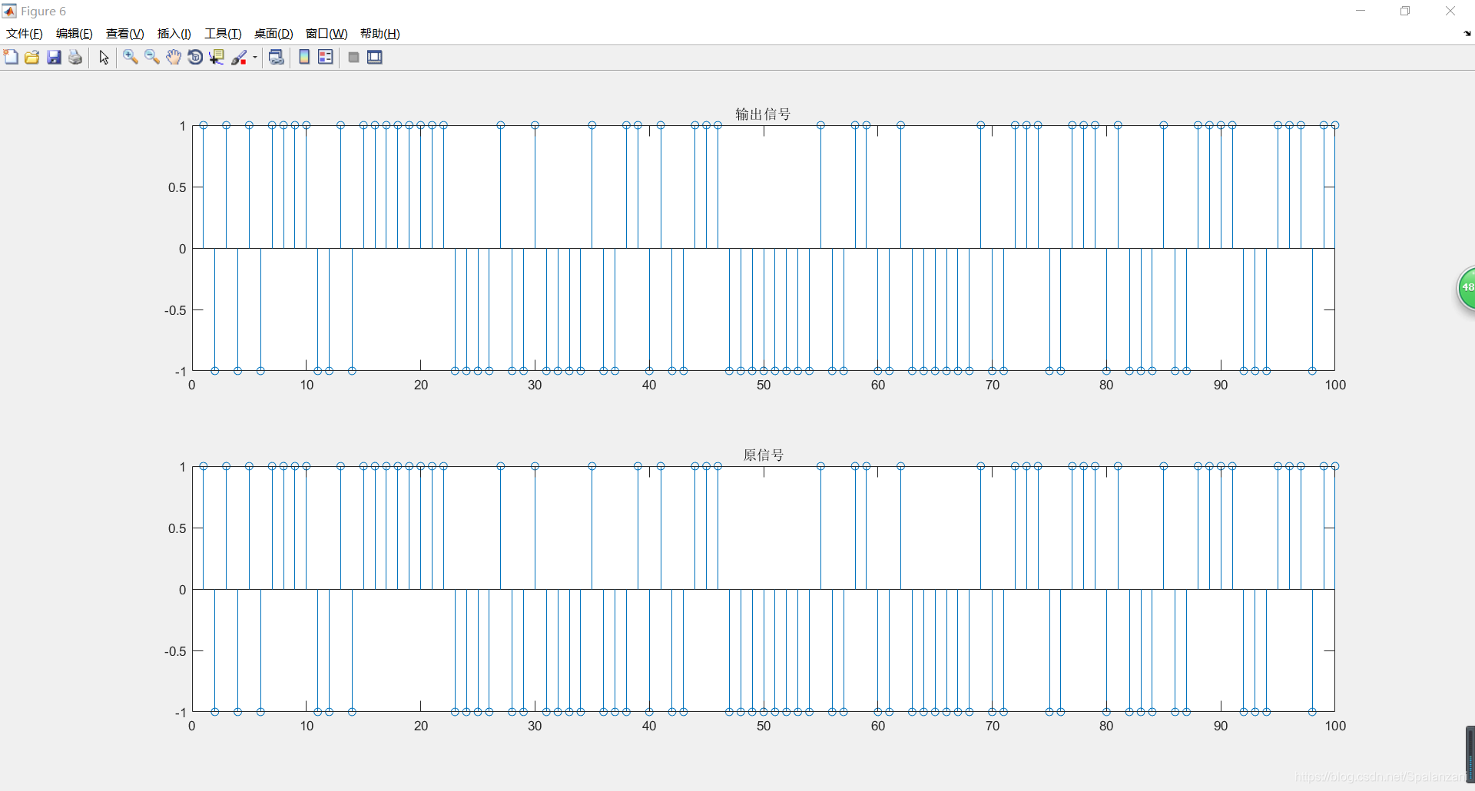Click the 原信号 plot title

(763, 455)
